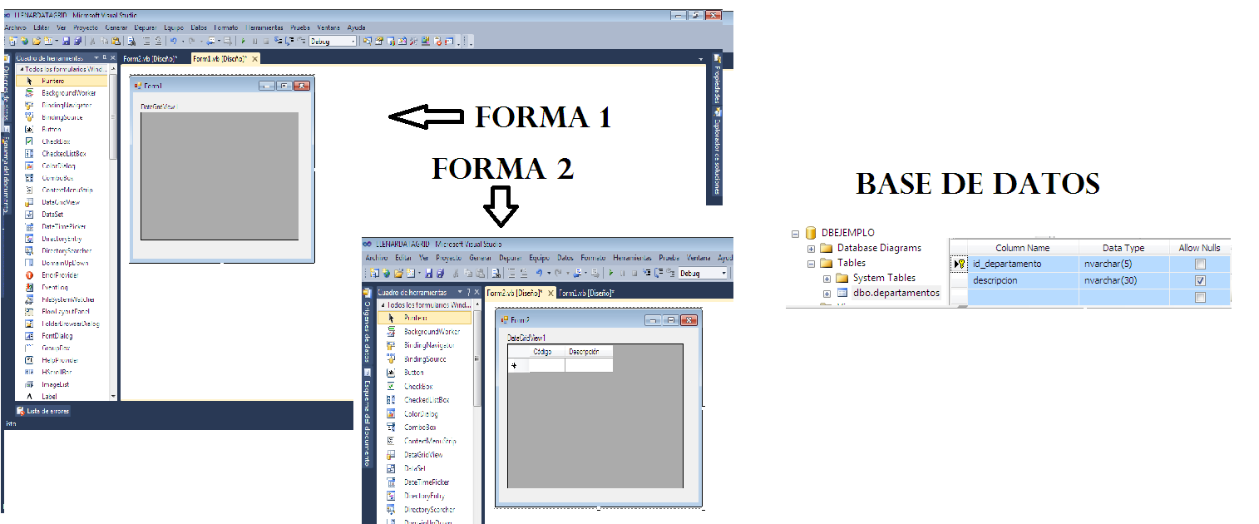The height and width of the screenshot is (524, 1259).
Task: Expand the dbo.departamentos table node
Action: (827, 293)
